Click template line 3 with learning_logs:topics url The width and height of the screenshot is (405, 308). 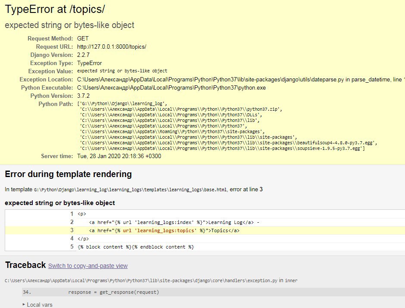(x=205, y=230)
